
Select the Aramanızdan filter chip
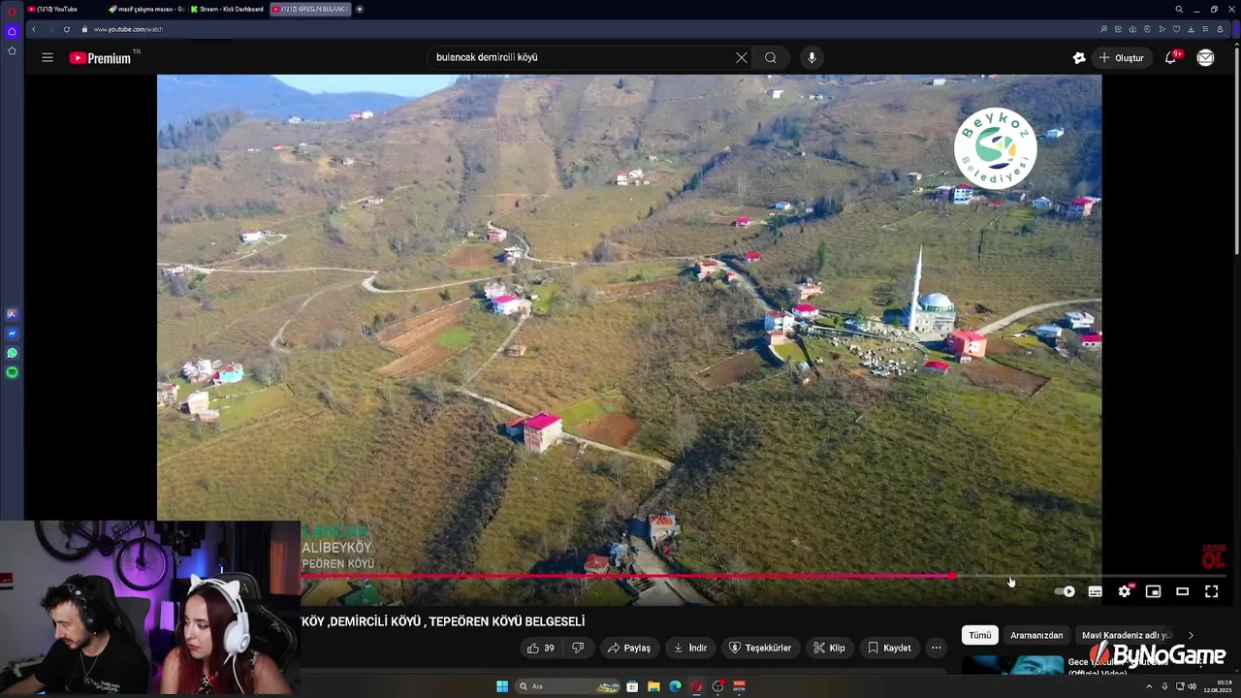click(x=1036, y=635)
